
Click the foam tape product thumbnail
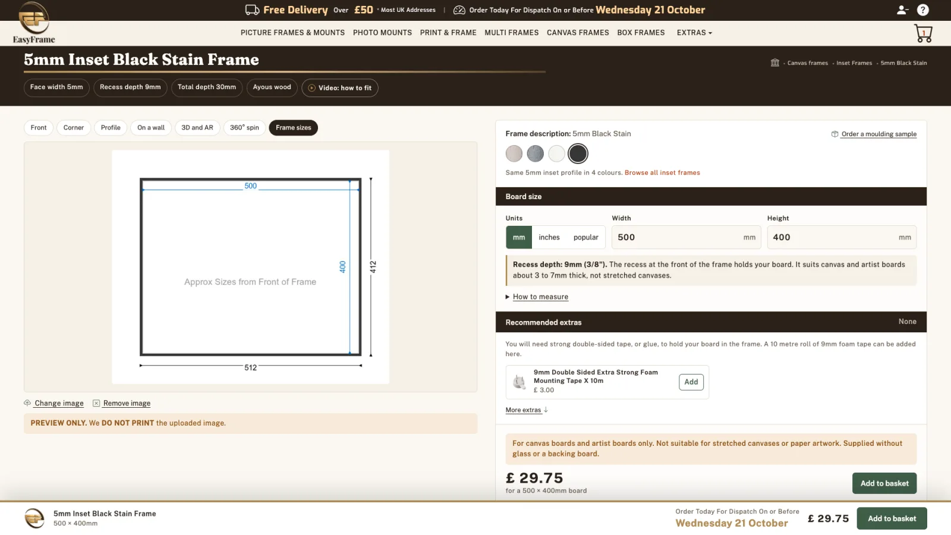click(519, 382)
